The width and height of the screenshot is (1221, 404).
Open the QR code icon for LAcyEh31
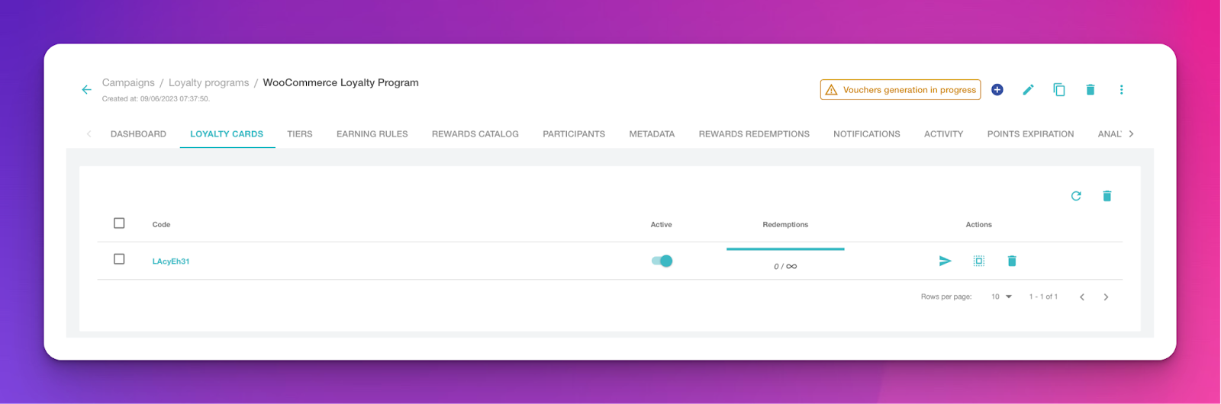click(979, 261)
